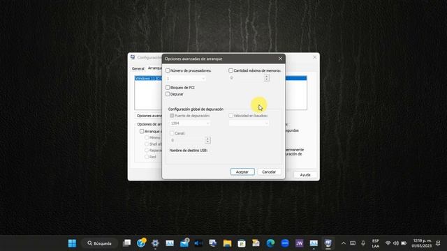Click the maximum memory value field
The height and width of the screenshot is (251, 447).
click(247, 77)
